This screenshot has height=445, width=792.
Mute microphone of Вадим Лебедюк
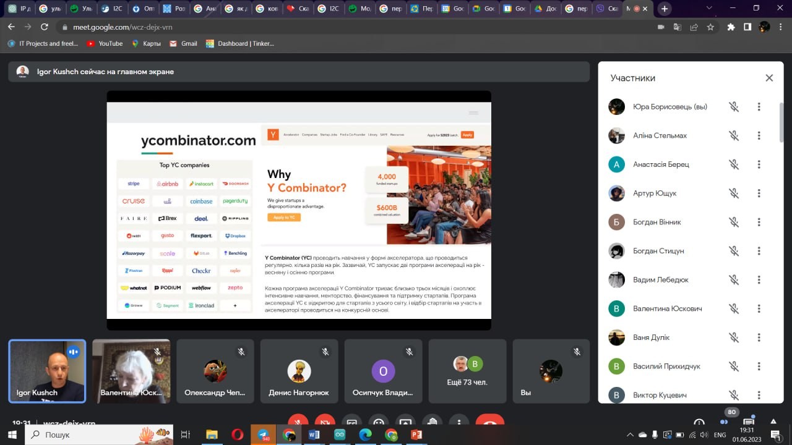point(734,280)
